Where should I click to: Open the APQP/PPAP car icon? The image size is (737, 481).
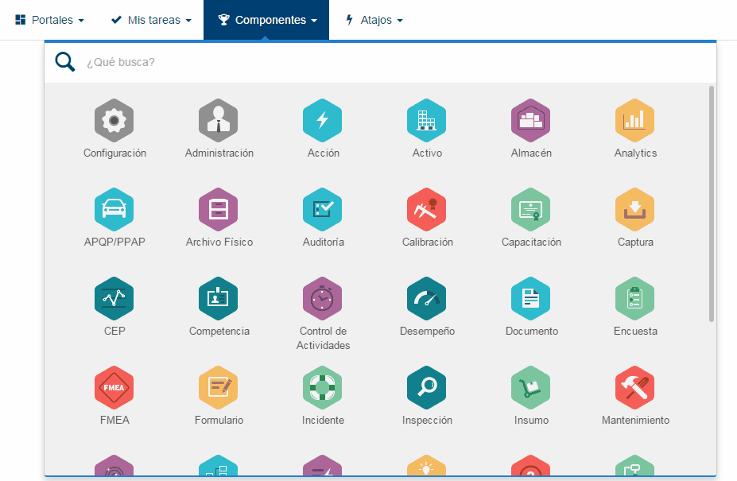(x=114, y=210)
